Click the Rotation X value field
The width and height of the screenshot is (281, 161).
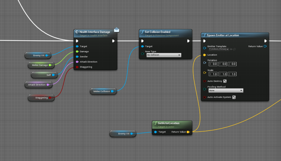pos(213,64)
